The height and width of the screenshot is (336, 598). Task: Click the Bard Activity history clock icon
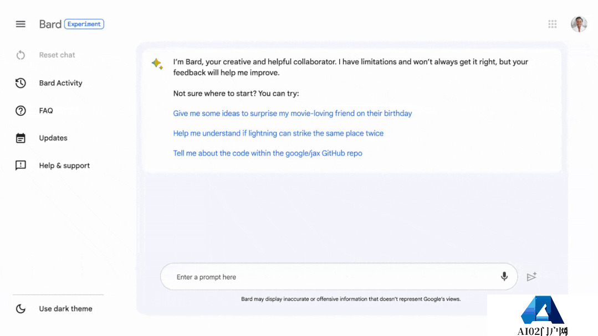click(x=21, y=83)
